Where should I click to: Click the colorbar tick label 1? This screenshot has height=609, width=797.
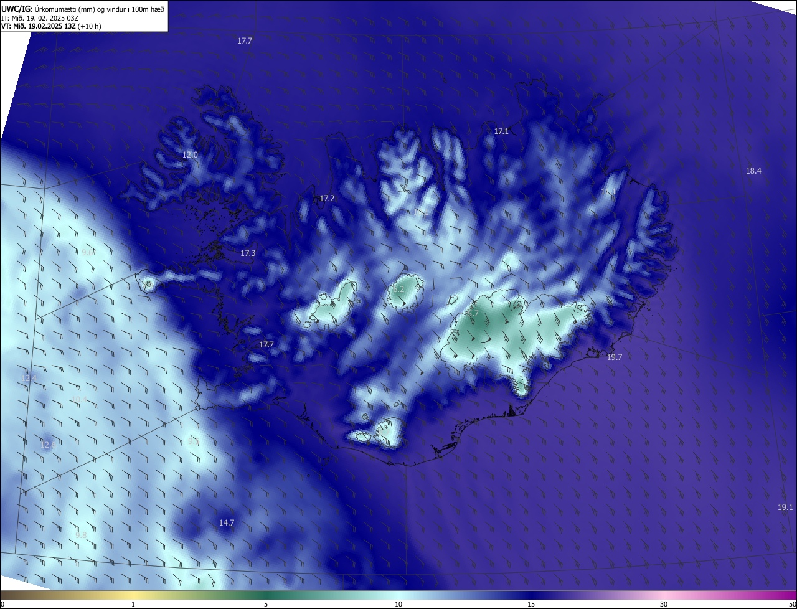coord(133,604)
